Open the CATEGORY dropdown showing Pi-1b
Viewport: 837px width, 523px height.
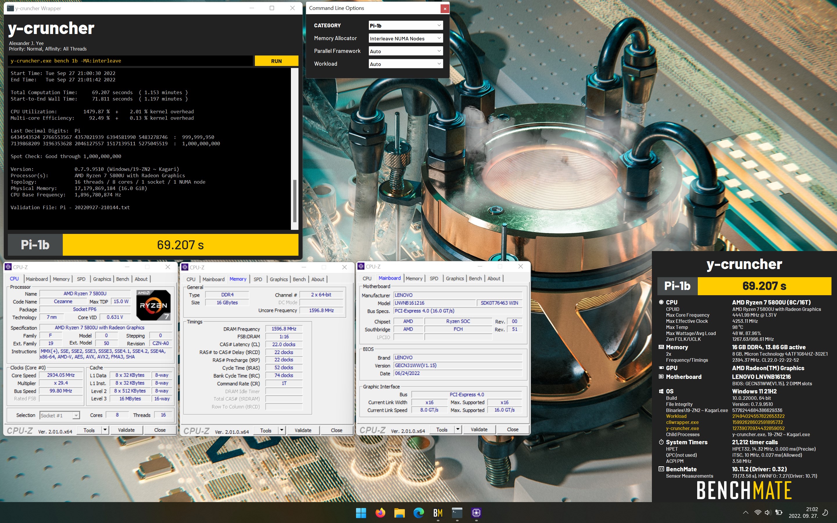[406, 26]
